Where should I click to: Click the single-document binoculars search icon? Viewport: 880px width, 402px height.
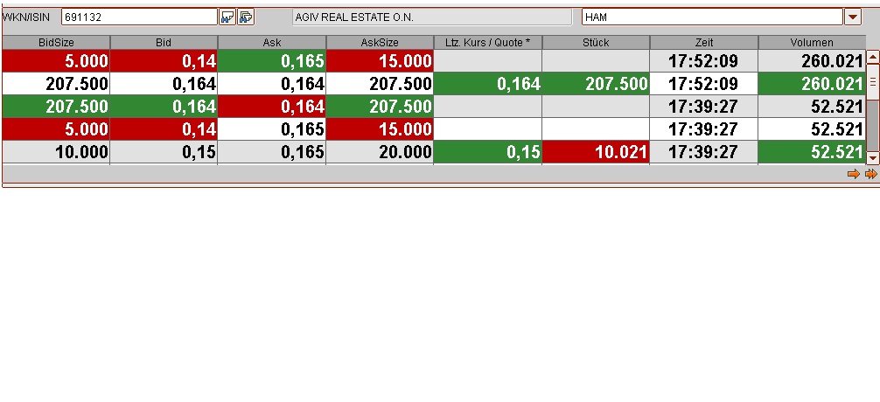[227, 17]
